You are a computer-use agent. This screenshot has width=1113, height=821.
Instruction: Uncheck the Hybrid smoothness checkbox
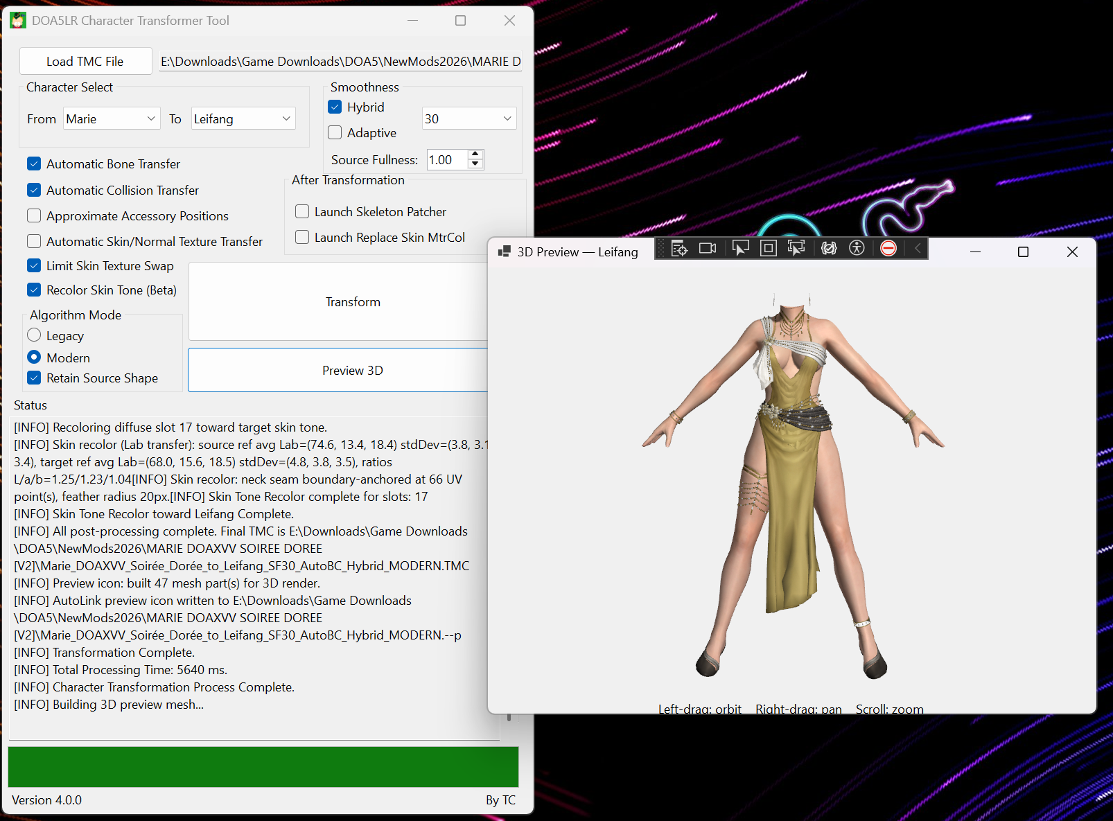[335, 107]
